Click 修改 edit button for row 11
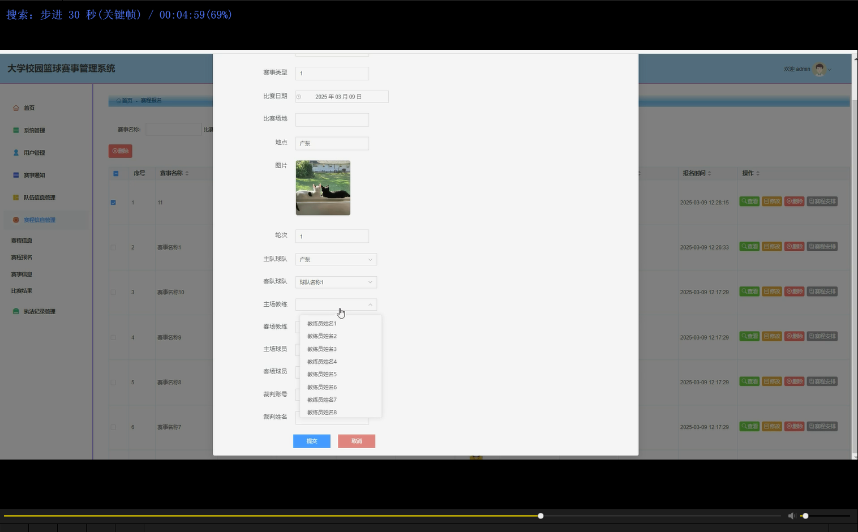858x532 pixels. 772,201
